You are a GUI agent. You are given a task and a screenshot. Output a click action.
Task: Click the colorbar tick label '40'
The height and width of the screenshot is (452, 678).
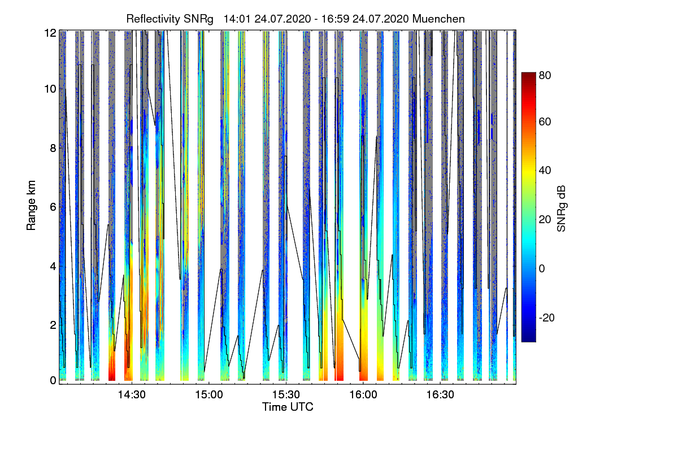tap(545, 171)
